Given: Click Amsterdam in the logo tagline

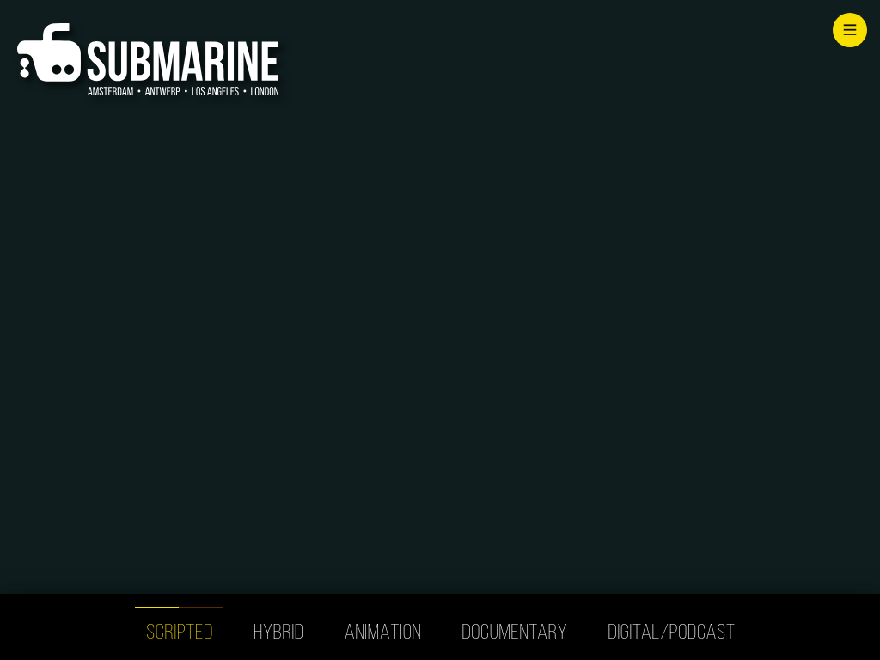Looking at the screenshot, I should coord(110,91).
